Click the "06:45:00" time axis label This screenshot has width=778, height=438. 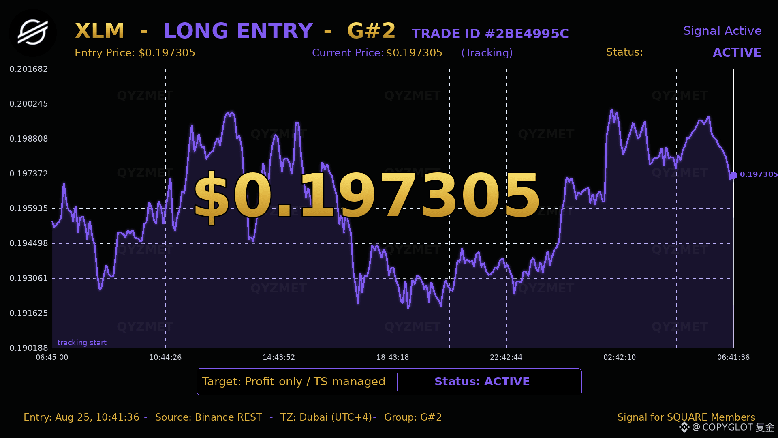[x=52, y=357]
